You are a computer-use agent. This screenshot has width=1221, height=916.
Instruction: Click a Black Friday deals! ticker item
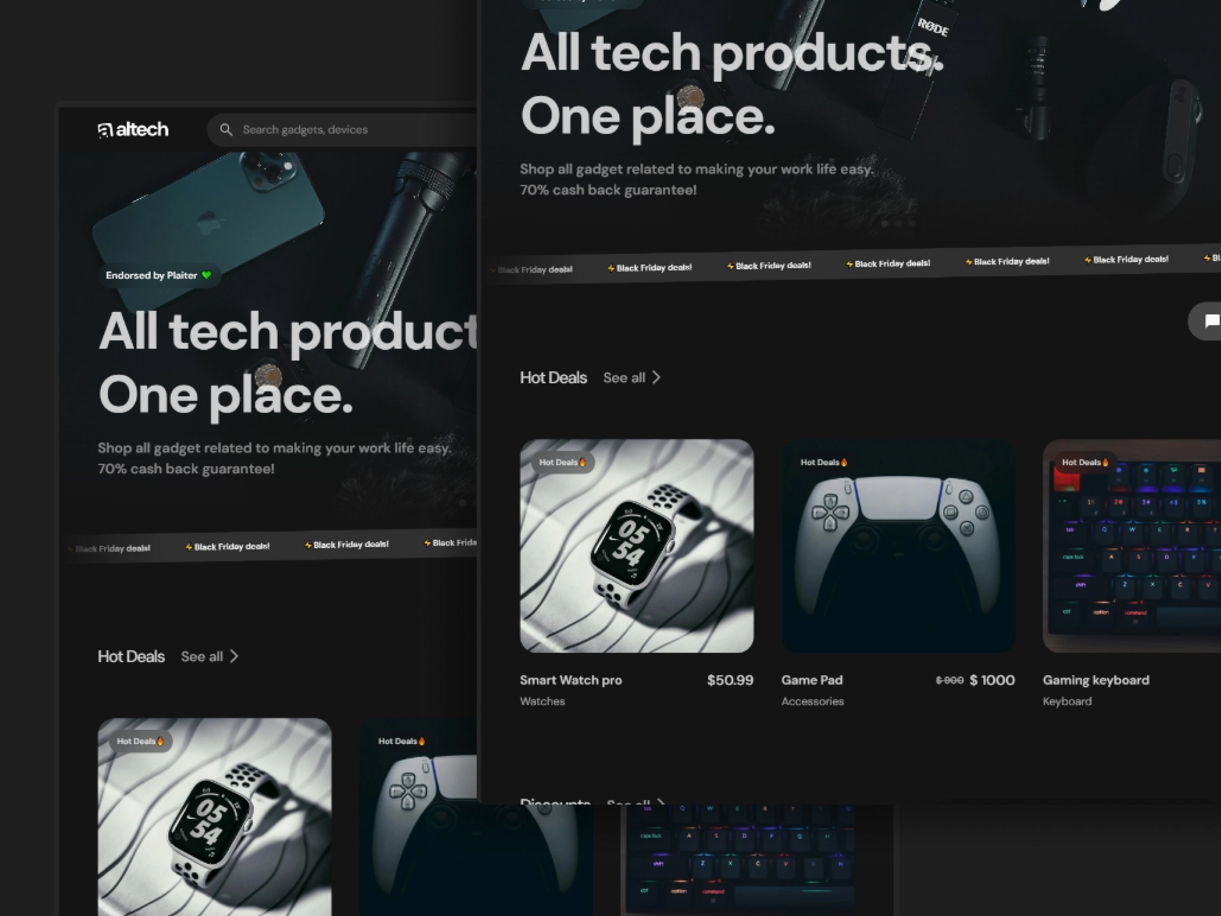point(653,268)
